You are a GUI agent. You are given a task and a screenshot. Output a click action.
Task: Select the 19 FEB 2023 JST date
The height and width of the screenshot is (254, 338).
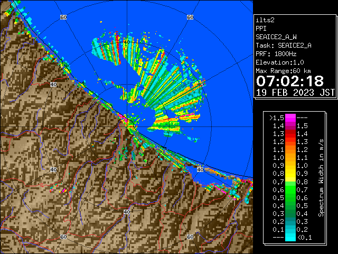tap(295, 93)
